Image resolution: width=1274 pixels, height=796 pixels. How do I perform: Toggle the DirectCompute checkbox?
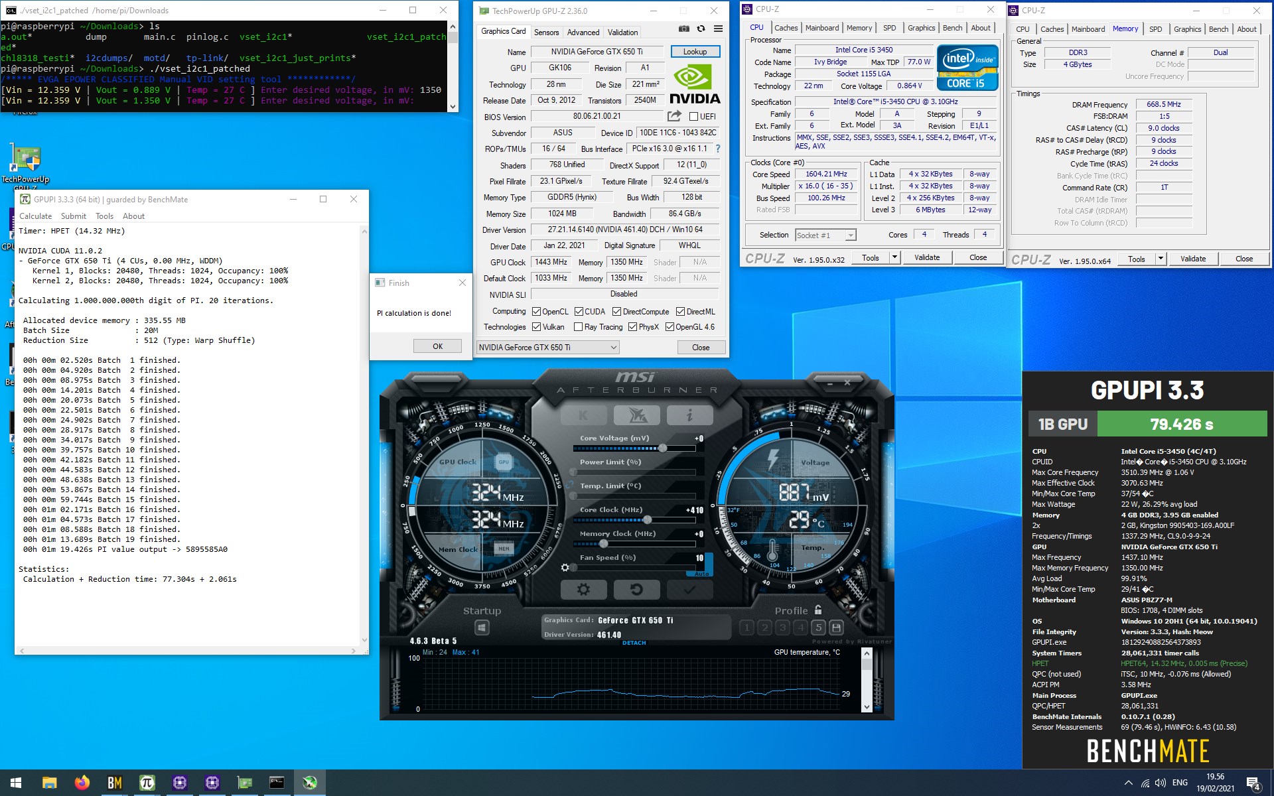(616, 312)
